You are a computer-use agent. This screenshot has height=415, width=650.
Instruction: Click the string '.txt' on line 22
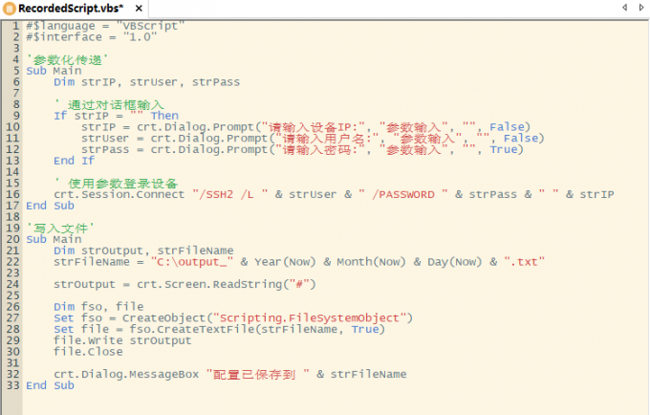click(x=524, y=262)
